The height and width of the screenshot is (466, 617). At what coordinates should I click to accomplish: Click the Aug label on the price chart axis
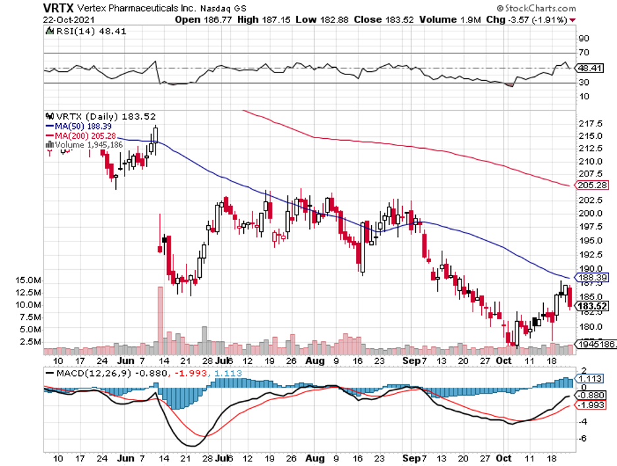tap(315, 361)
